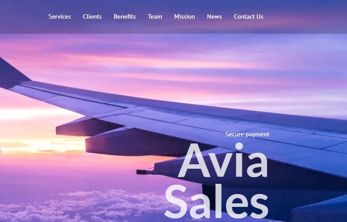Go to the Clients section

92,16
